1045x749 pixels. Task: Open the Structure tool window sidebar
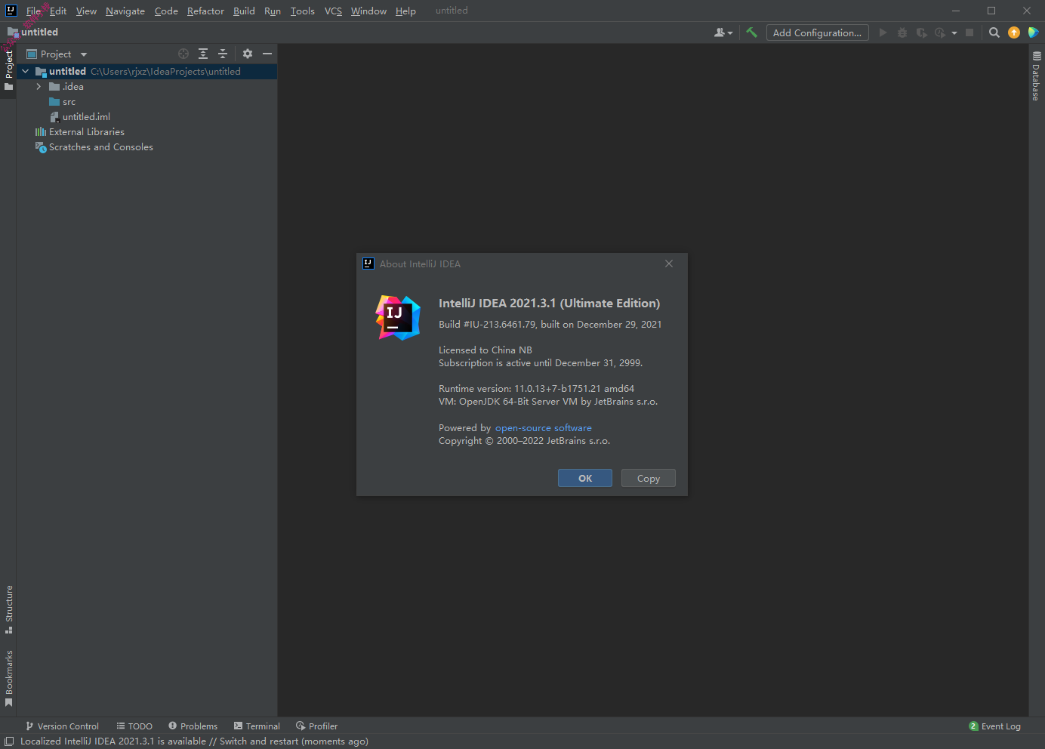pyautogui.click(x=8, y=609)
